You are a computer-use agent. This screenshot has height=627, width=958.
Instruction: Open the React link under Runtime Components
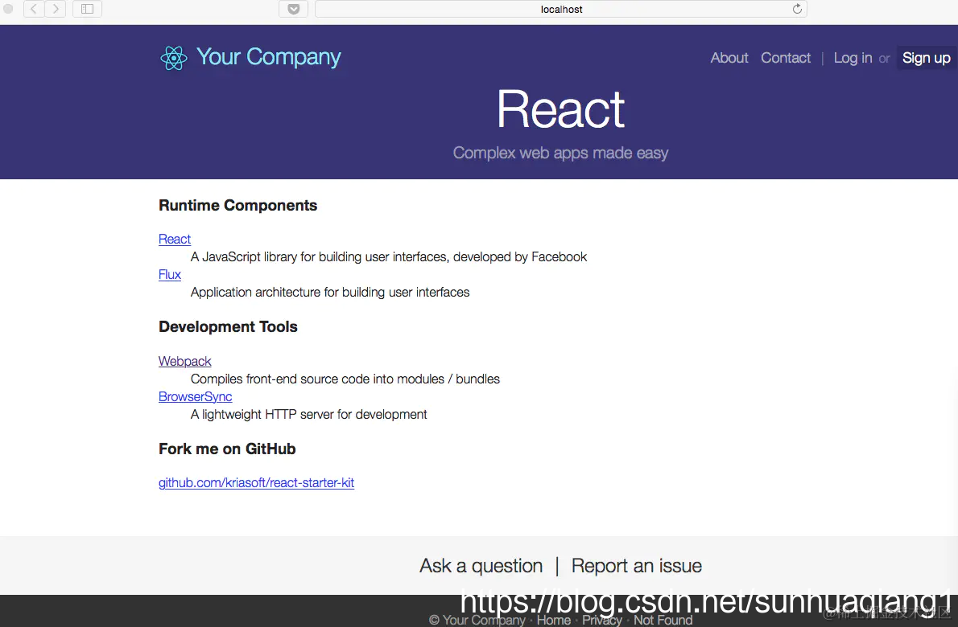tap(175, 239)
